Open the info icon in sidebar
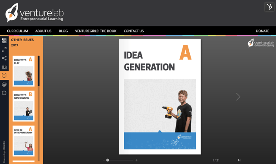Image resolution: width=276 pixels, height=164 pixels. pos(4,93)
